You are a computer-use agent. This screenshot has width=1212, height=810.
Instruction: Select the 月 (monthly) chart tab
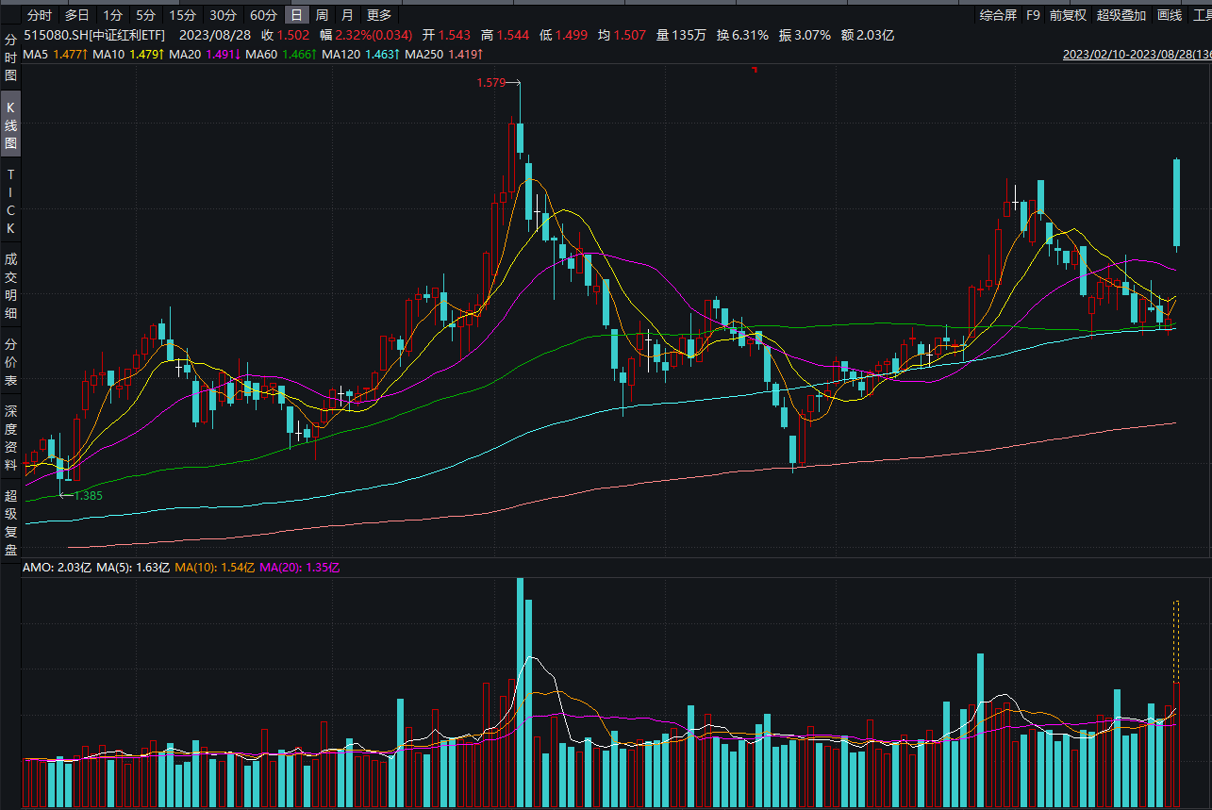(346, 15)
